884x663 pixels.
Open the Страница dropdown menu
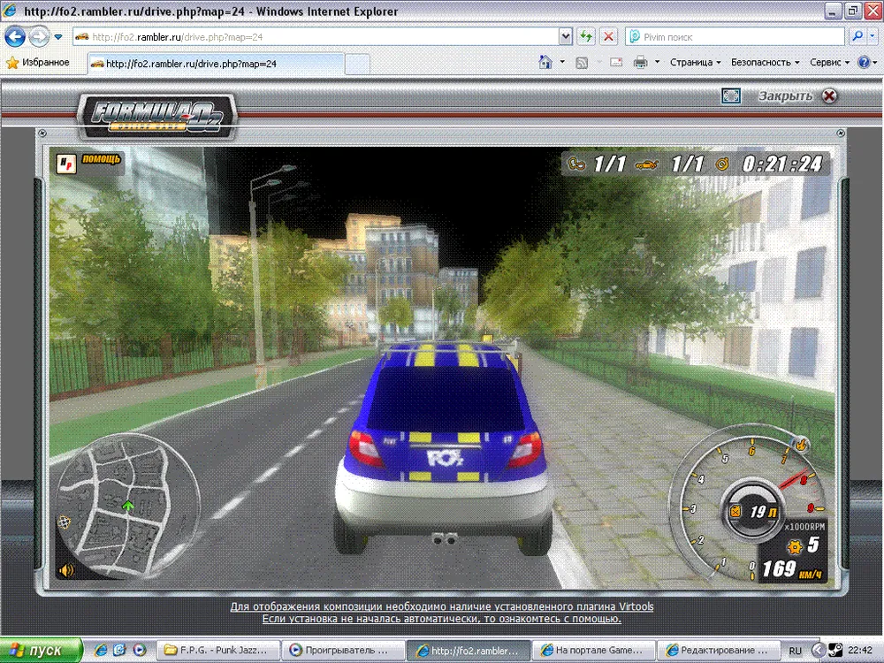coord(695,63)
